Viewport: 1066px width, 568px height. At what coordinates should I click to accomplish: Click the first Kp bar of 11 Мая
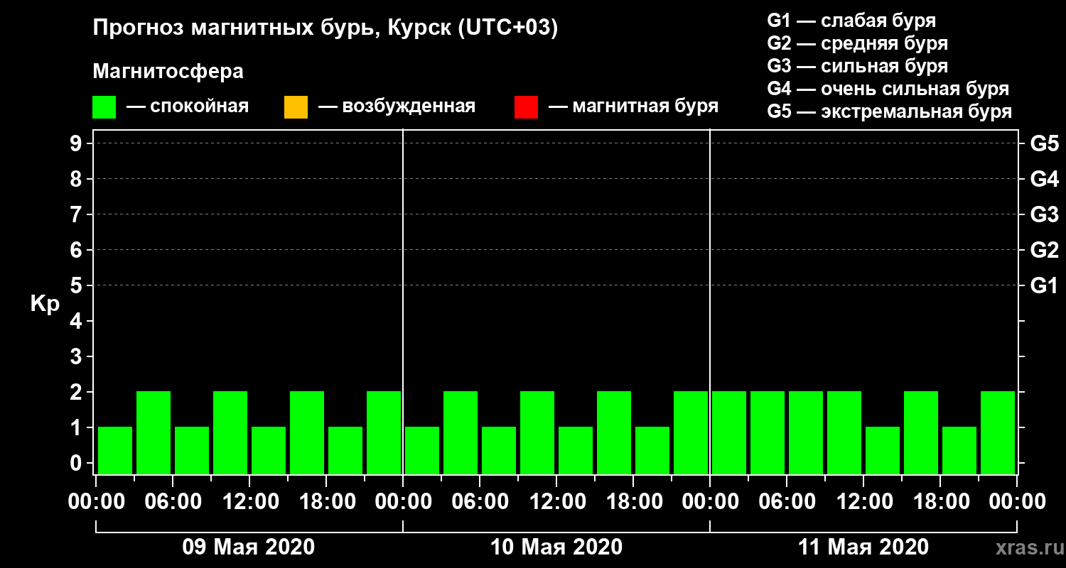coord(729,432)
